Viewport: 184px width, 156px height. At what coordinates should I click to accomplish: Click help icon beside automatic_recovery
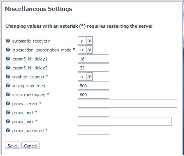point(8,41)
